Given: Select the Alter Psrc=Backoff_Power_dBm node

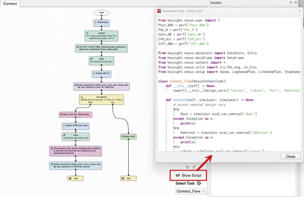Looking at the screenshot, I should point(101,61).
